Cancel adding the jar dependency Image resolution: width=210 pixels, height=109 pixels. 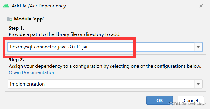pyautogui.click(x=191, y=100)
